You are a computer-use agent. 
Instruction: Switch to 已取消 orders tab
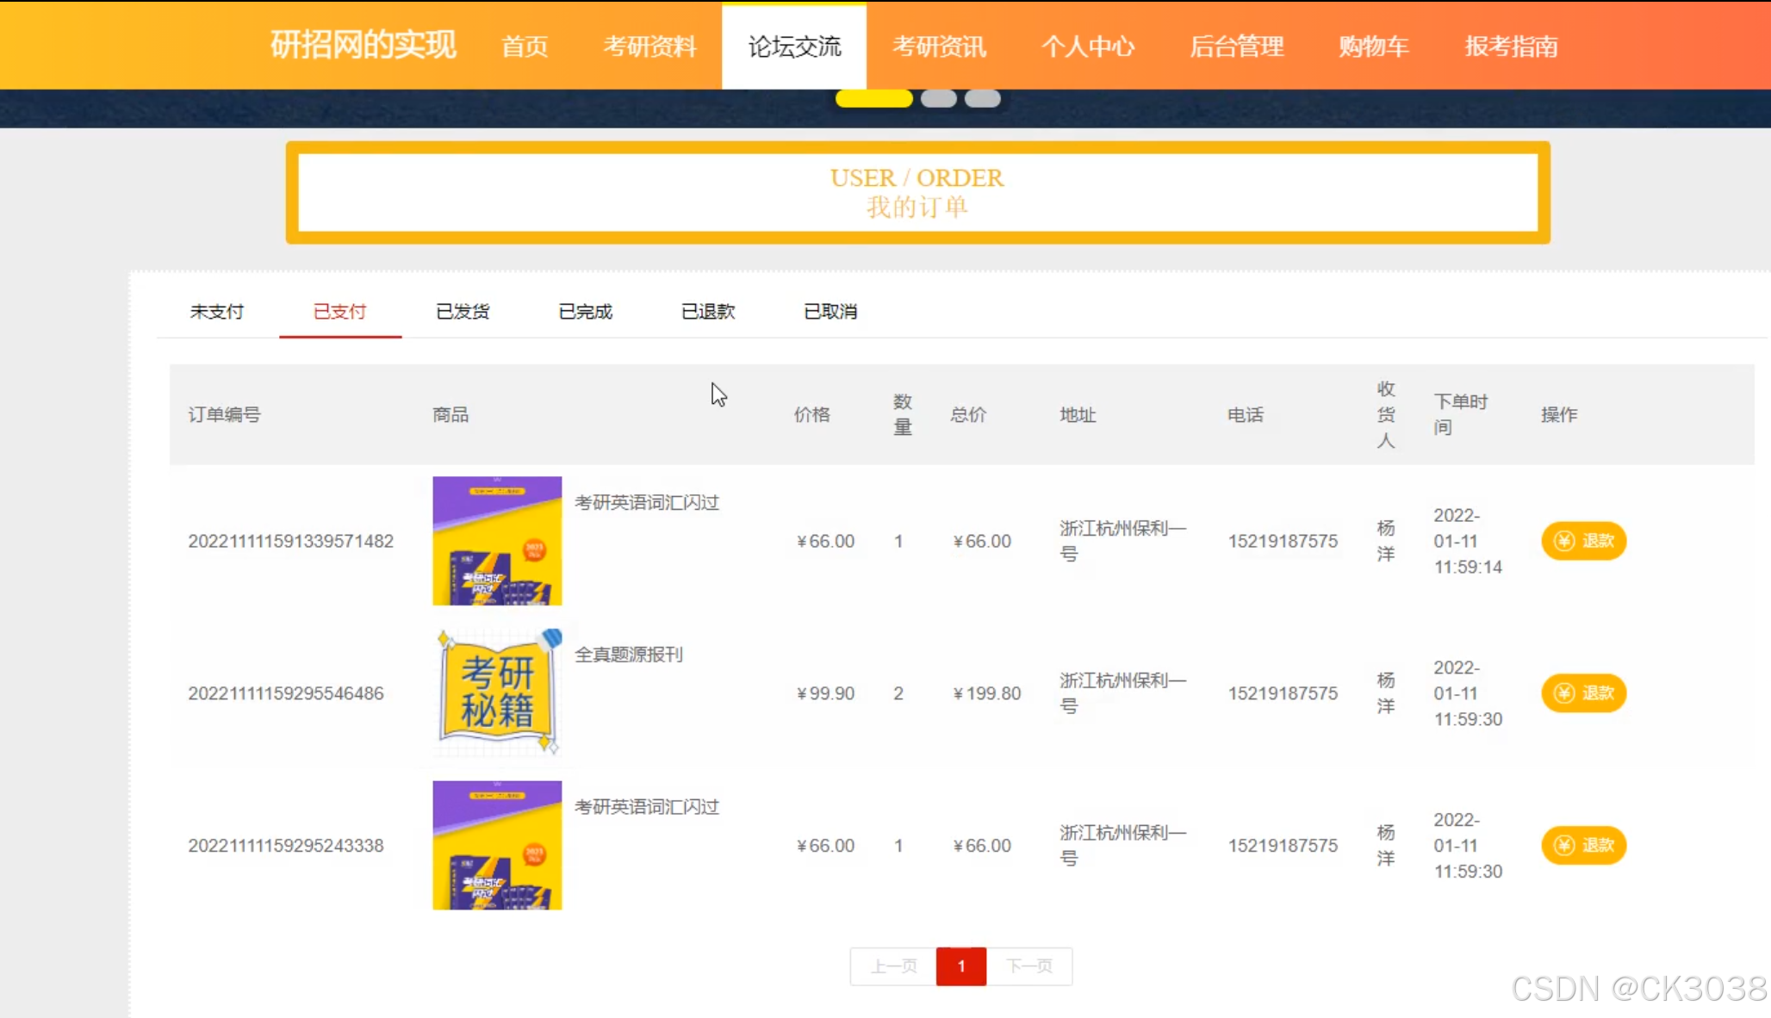(830, 312)
